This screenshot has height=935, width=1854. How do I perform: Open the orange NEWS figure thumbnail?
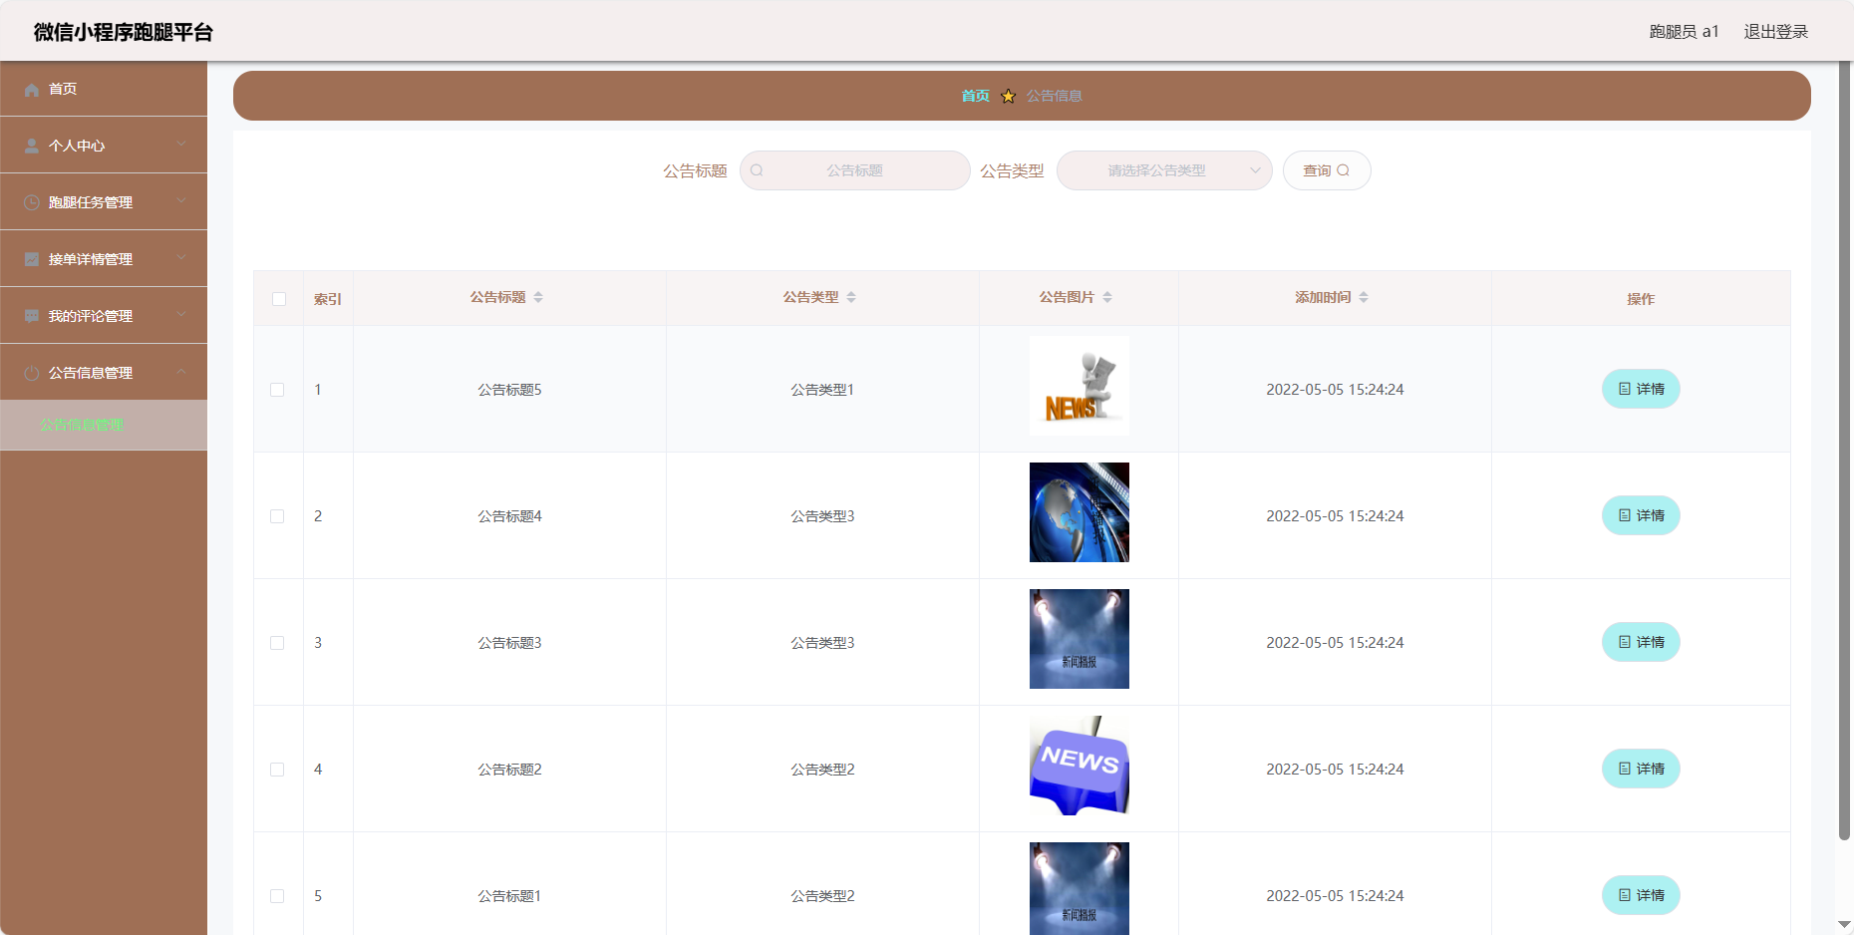click(1080, 386)
